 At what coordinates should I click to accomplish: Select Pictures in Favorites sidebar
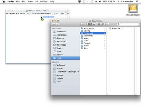[x=65, y=55]
